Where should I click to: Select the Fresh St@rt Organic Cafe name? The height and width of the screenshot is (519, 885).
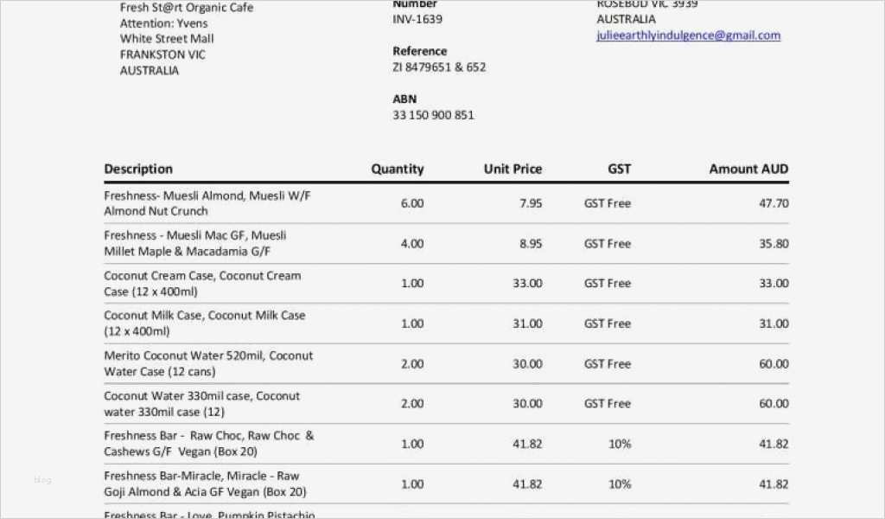pyautogui.click(x=187, y=8)
